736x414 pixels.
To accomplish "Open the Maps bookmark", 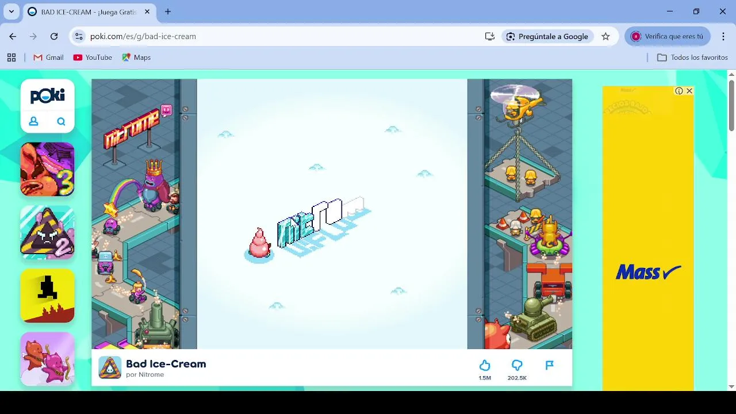I will click(x=136, y=57).
